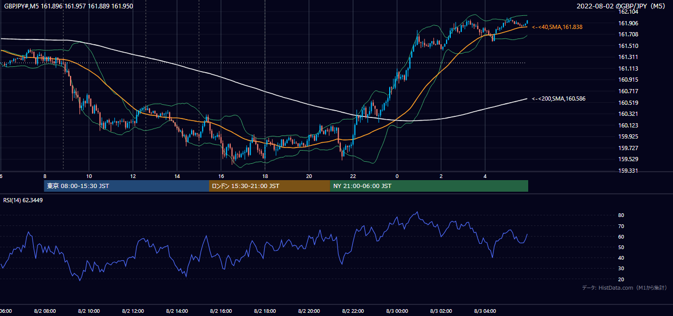
Task: Select the 東京 08:00-15:30 JST session bar
Action: (x=126, y=186)
